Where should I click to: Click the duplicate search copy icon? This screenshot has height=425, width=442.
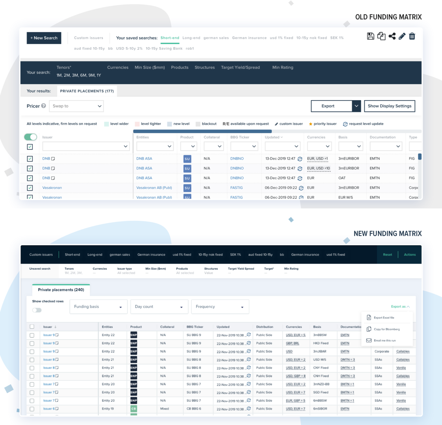pyautogui.click(x=381, y=36)
